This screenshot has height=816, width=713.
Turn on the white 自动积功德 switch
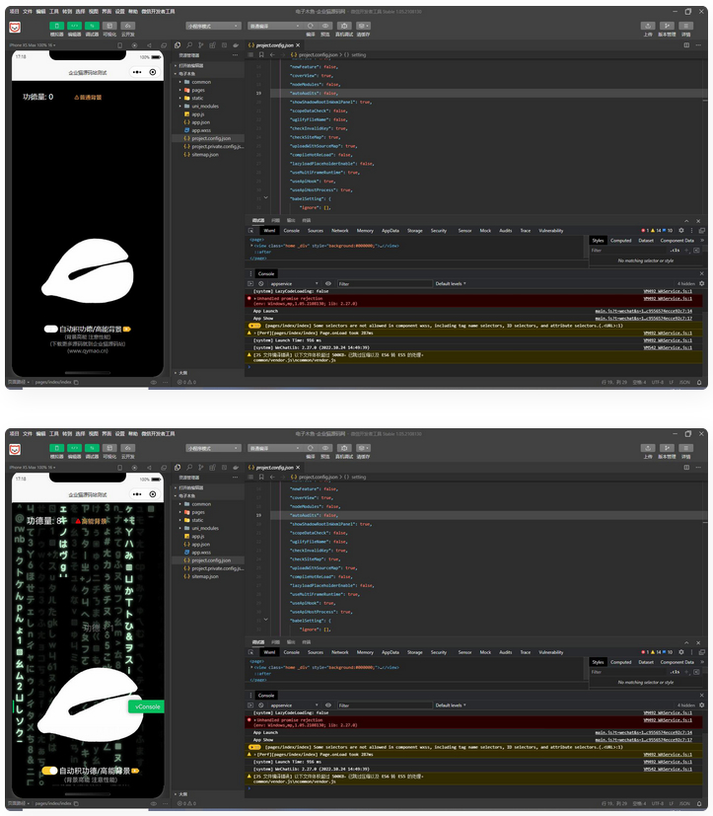click(50, 328)
